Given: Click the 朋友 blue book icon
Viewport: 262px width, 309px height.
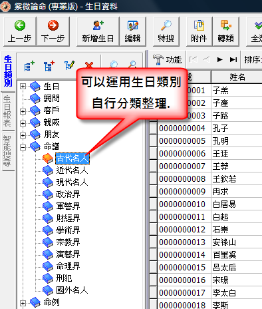Looking at the screenshot, I should 35,135.
